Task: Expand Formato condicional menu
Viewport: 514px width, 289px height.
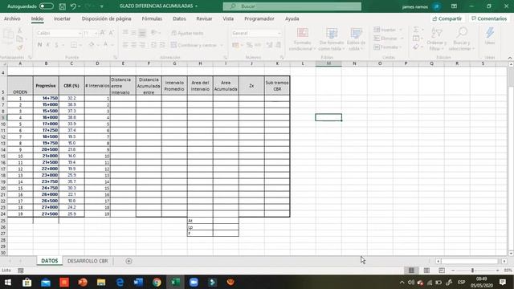Action: click(x=302, y=39)
